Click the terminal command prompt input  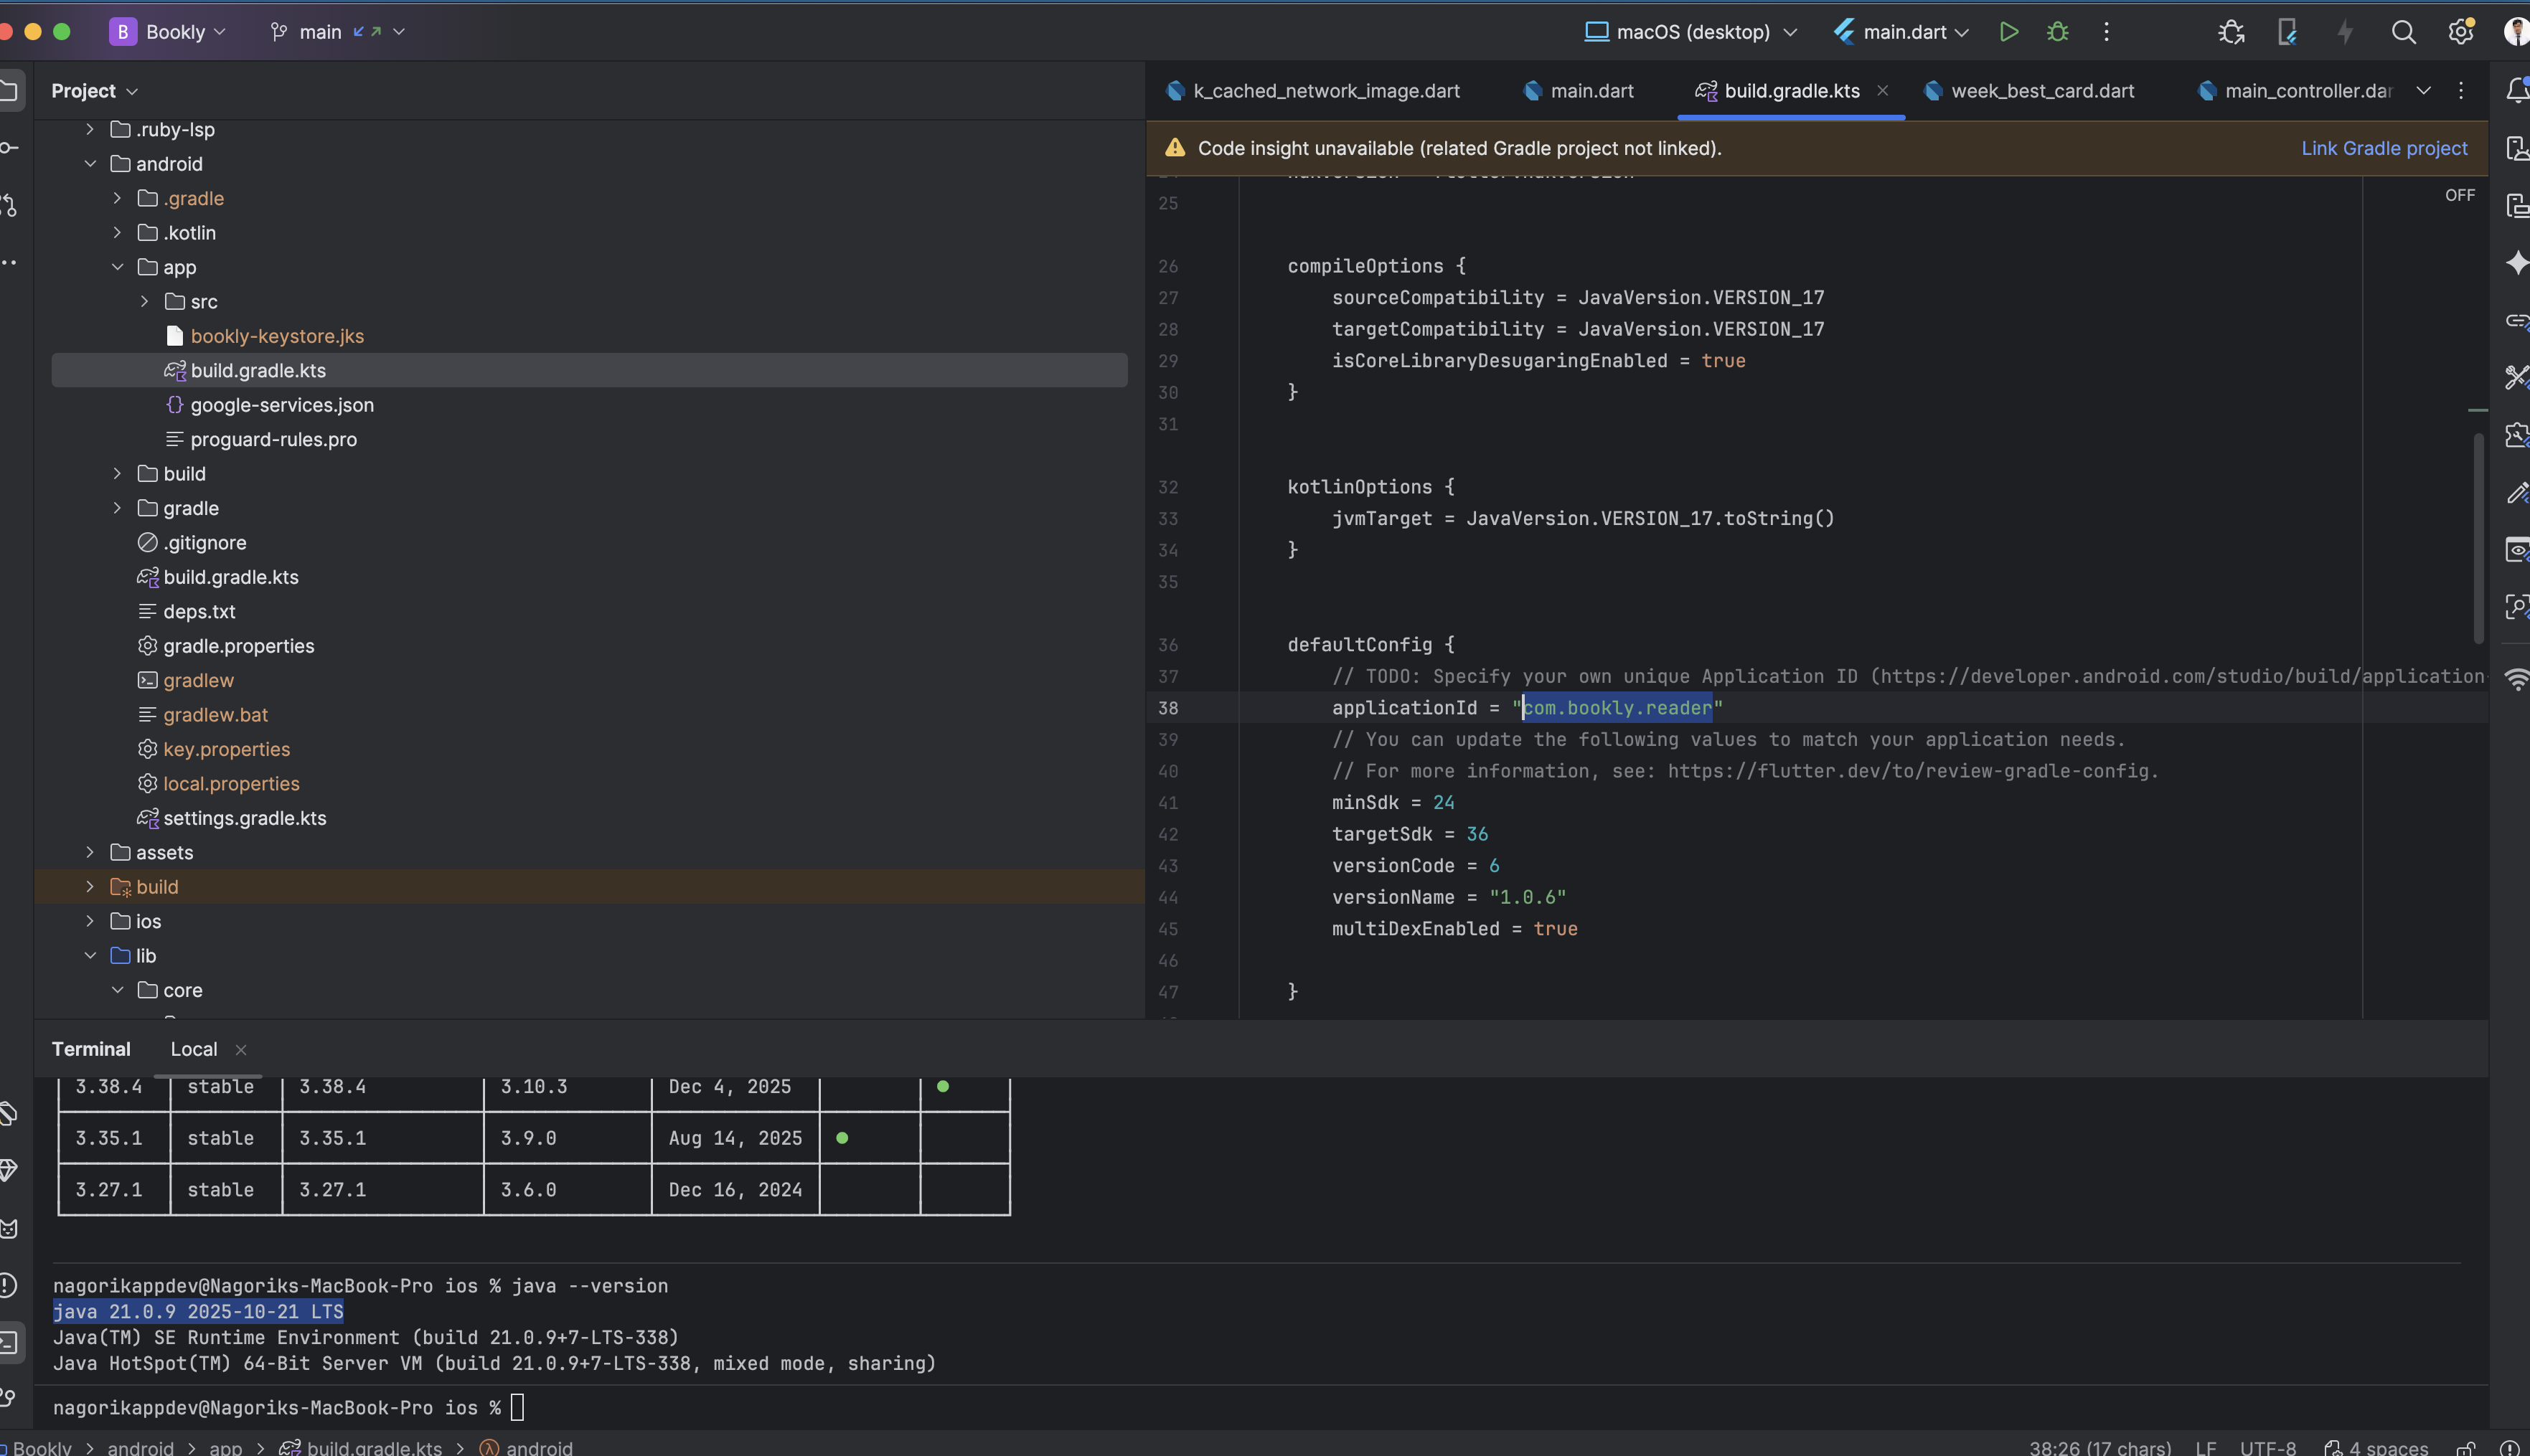(517, 1408)
